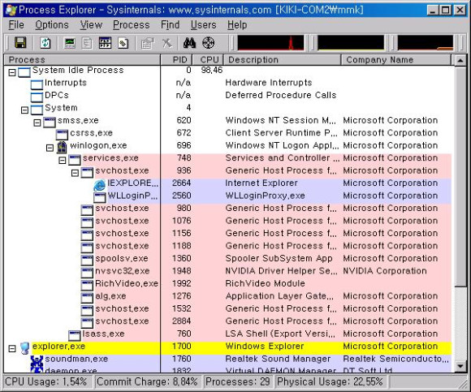Click the DLL/handle view toolbar icon
This screenshot has width=471, height=392.
tap(123, 43)
